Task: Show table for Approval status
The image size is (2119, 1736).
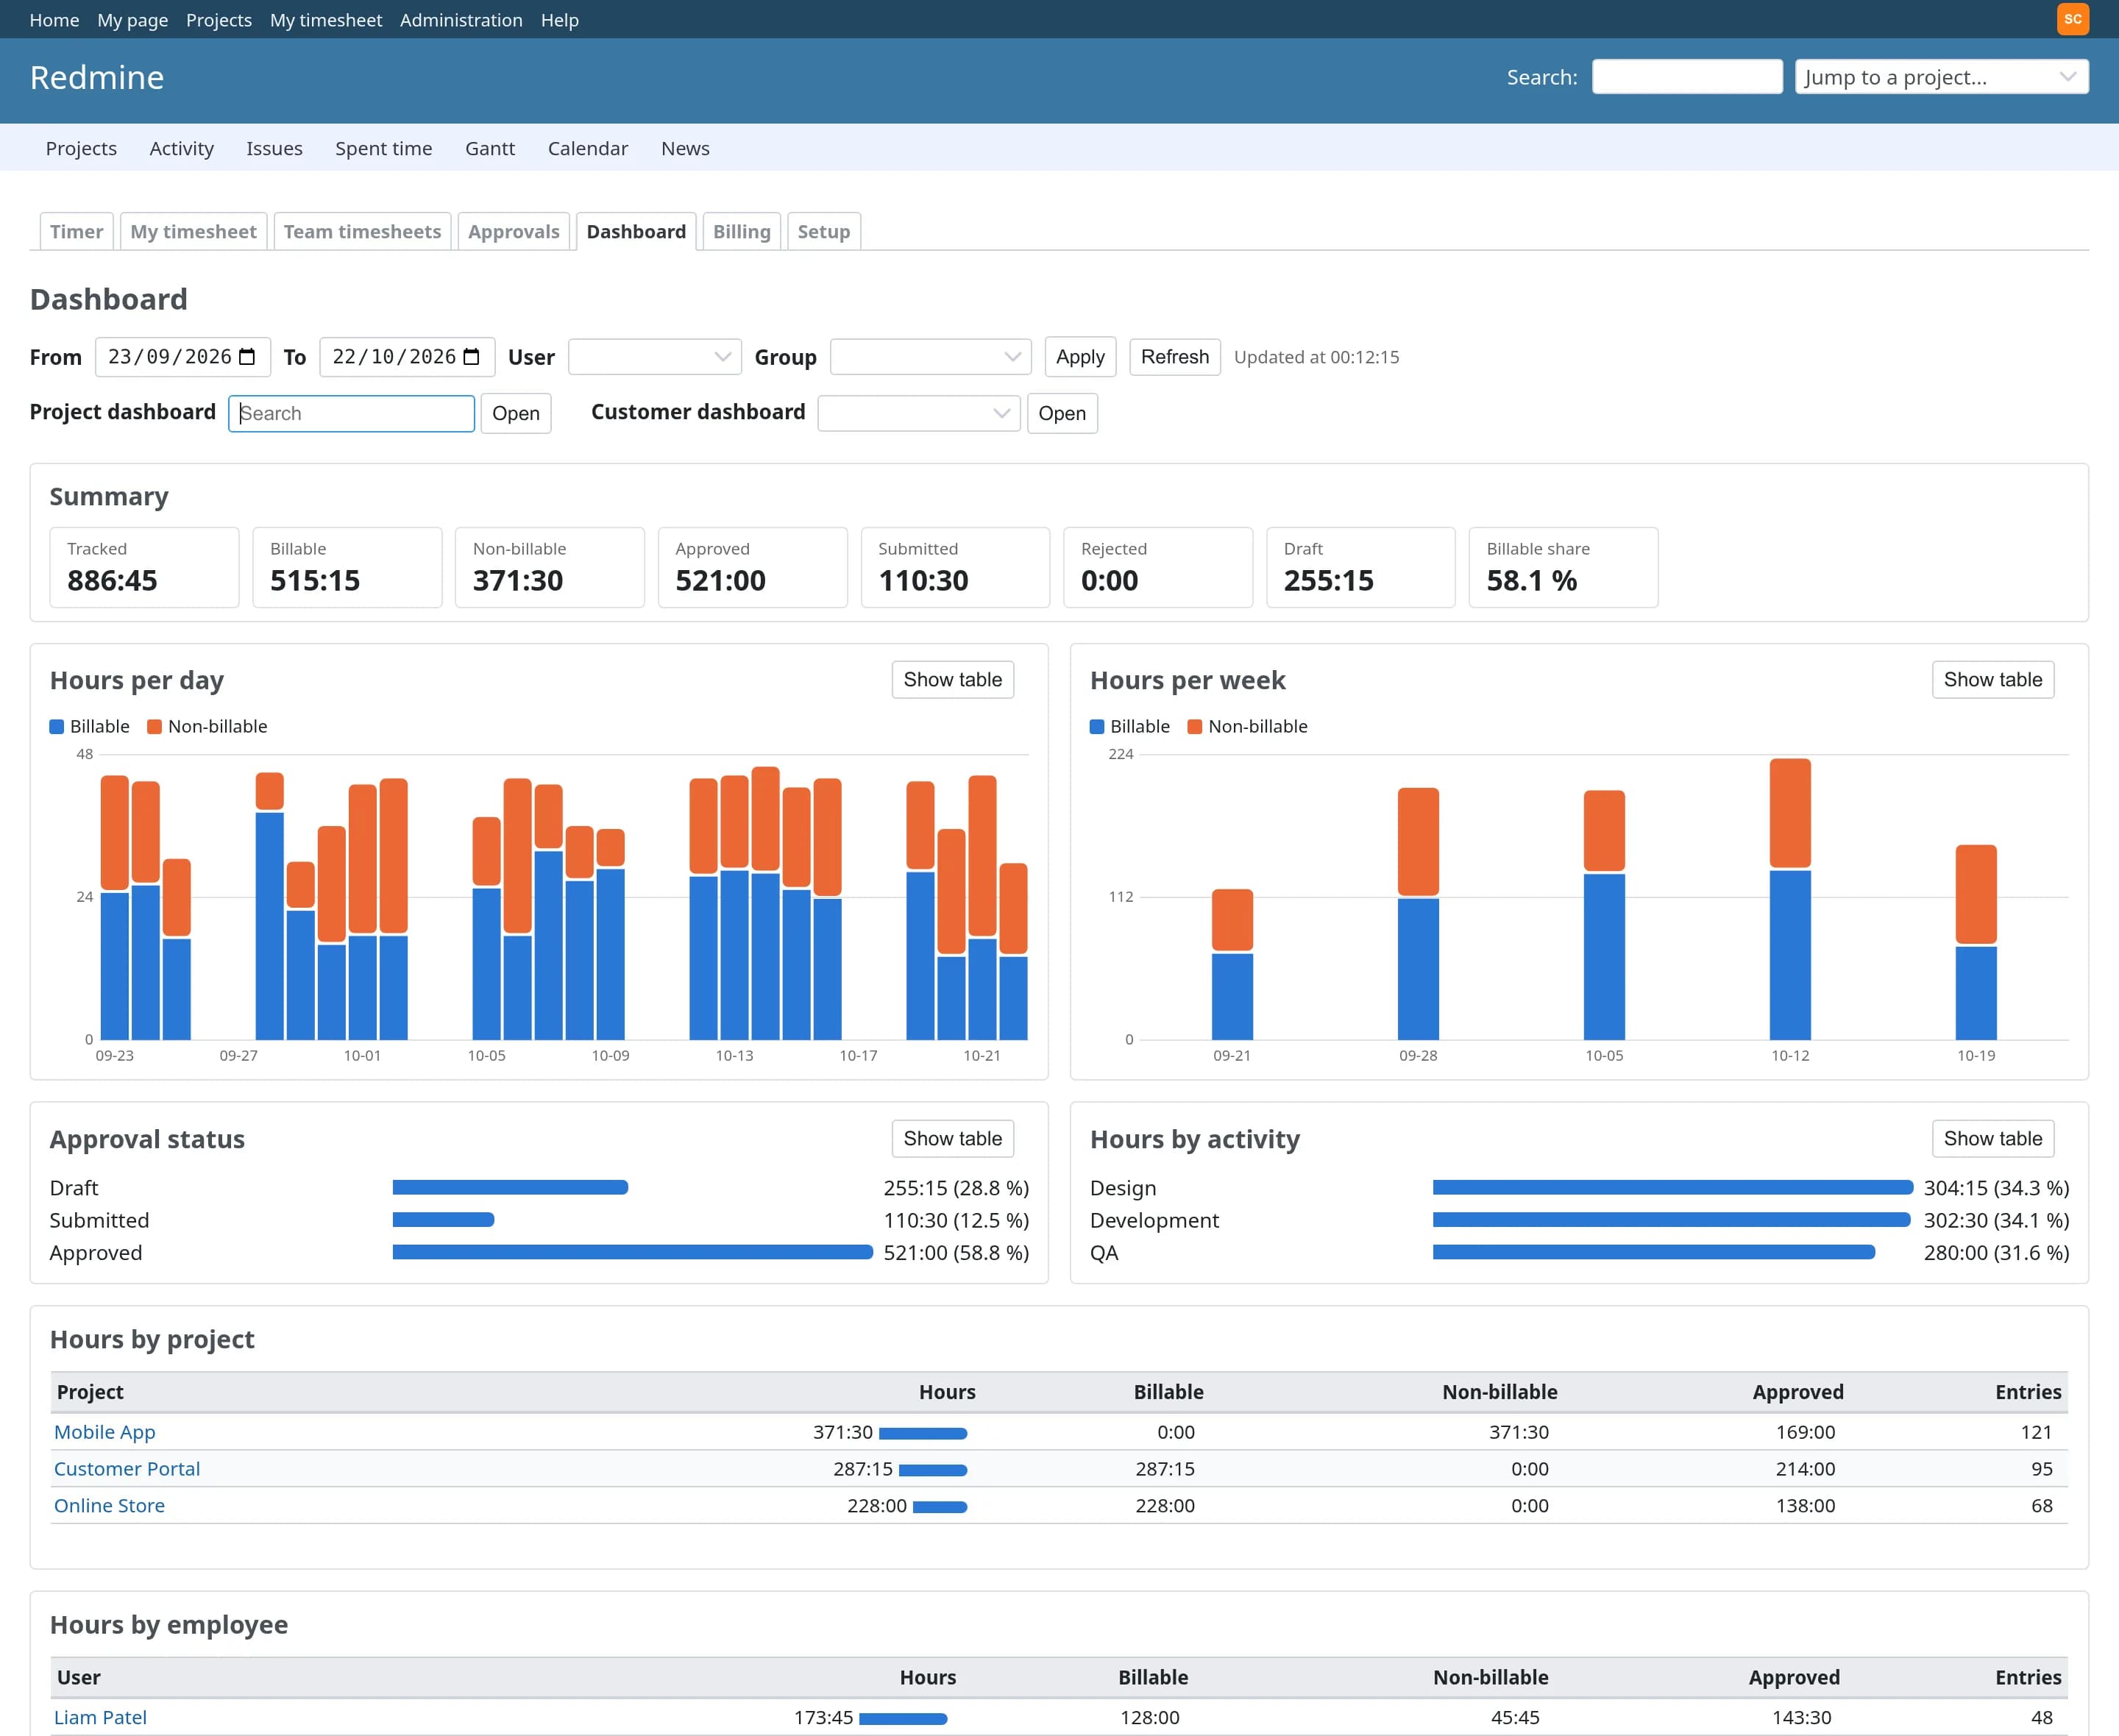Action: (x=952, y=1138)
